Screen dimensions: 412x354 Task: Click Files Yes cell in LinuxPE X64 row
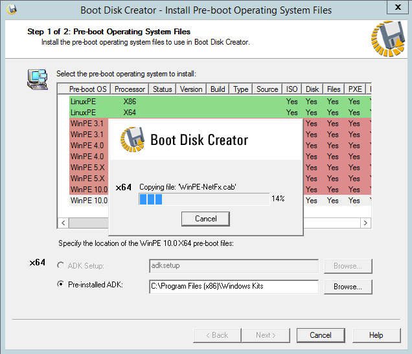[x=333, y=113]
